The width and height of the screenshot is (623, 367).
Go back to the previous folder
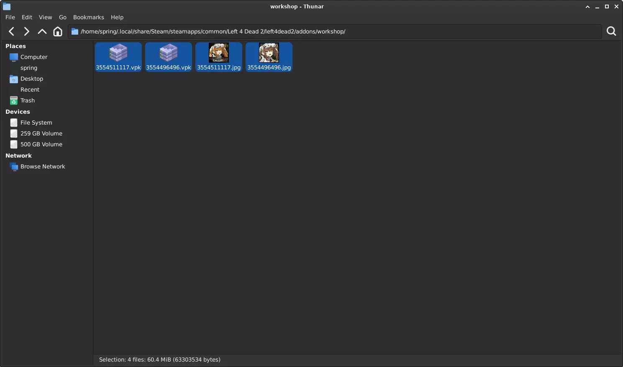(x=12, y=31)
